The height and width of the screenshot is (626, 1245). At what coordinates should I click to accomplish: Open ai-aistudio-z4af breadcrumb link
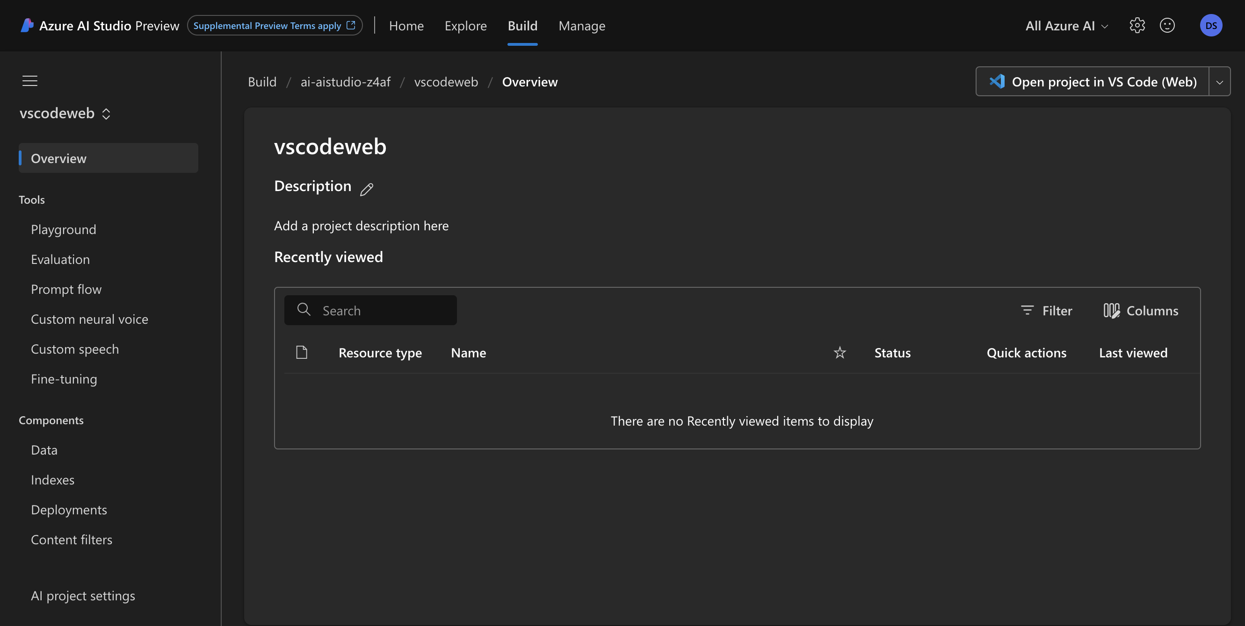click(x=345, y=82)
